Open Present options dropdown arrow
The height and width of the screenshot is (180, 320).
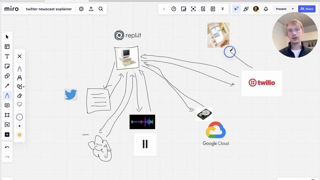(x=293, y=9)
